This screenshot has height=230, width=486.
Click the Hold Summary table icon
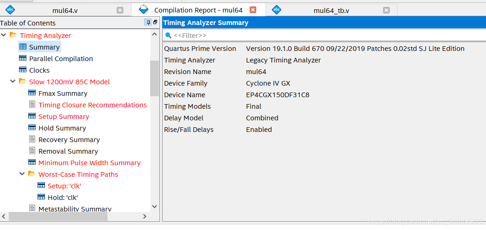[32, 128]
